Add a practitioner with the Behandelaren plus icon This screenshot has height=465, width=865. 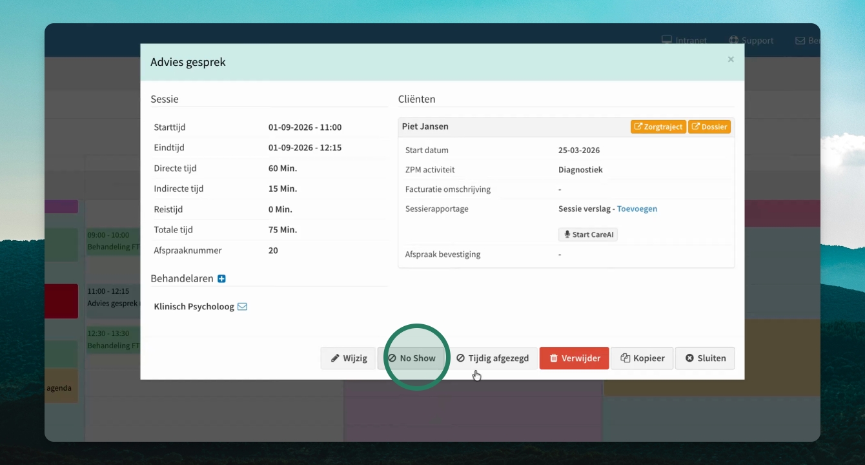(x=221, y=279)
